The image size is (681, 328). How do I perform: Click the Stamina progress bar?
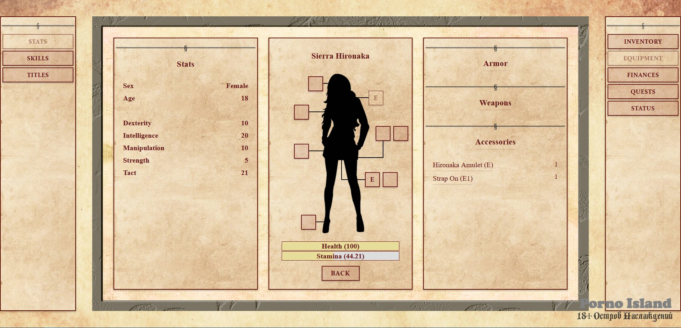click(x=340, y=256)
